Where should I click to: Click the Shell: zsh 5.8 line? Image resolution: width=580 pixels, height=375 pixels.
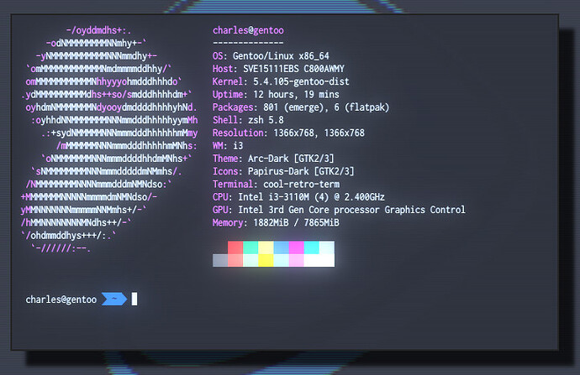pos(248,120)
